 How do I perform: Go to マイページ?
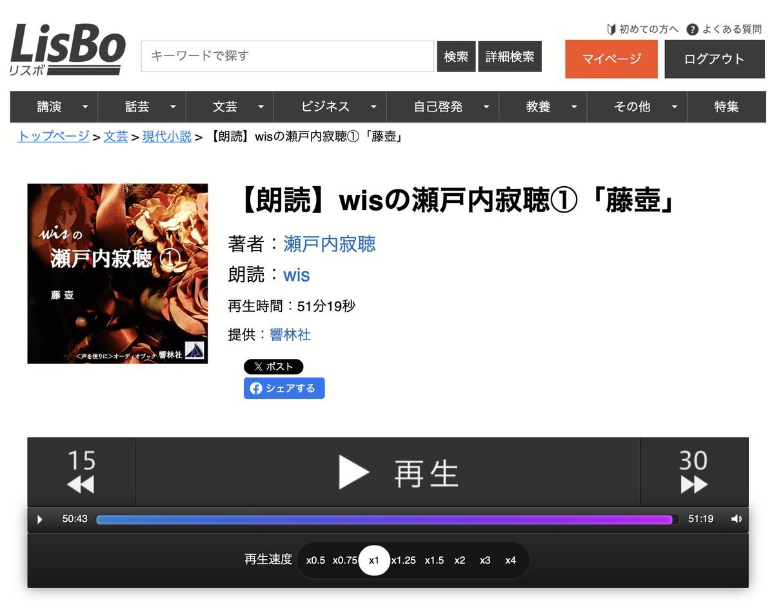tap(611, 59)
